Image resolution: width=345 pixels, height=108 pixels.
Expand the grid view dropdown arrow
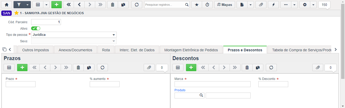tap(46, 5)
